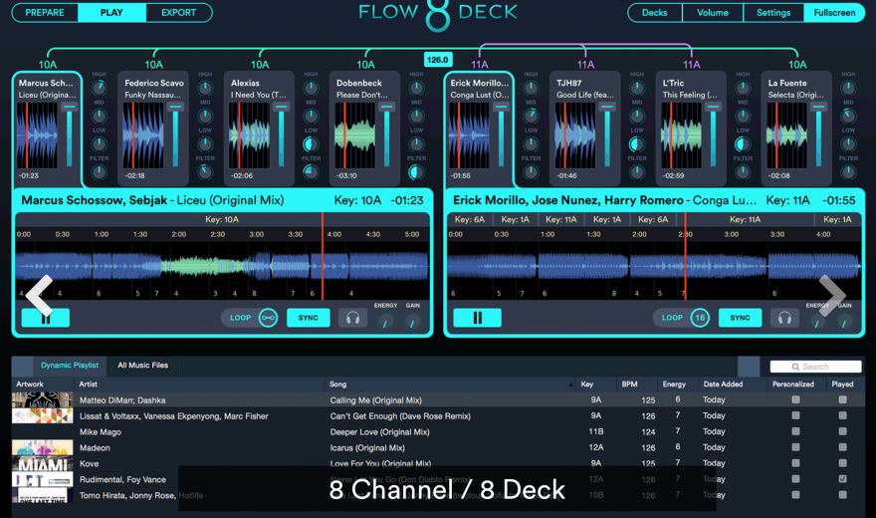Toggle Fullscreen mode

(834, 13)
